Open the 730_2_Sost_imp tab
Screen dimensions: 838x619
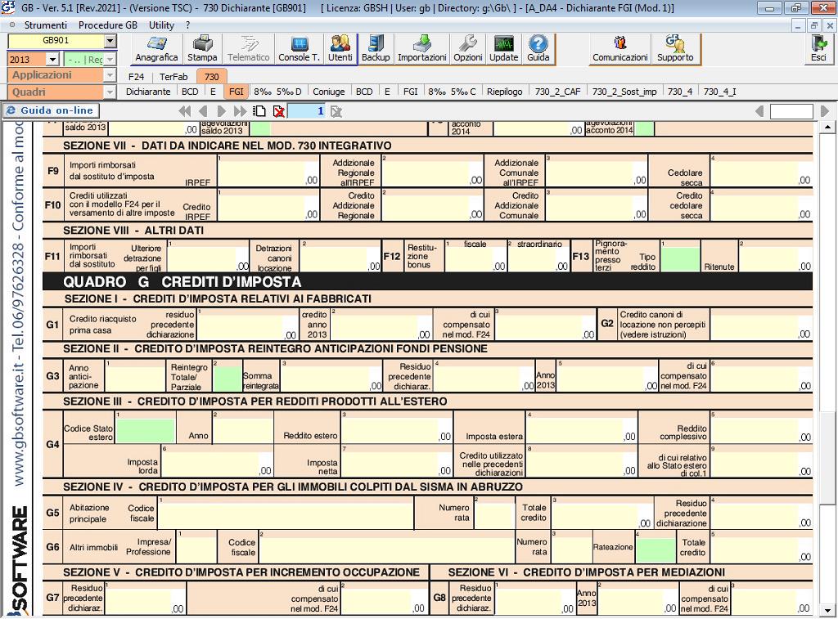pos(624,92)
